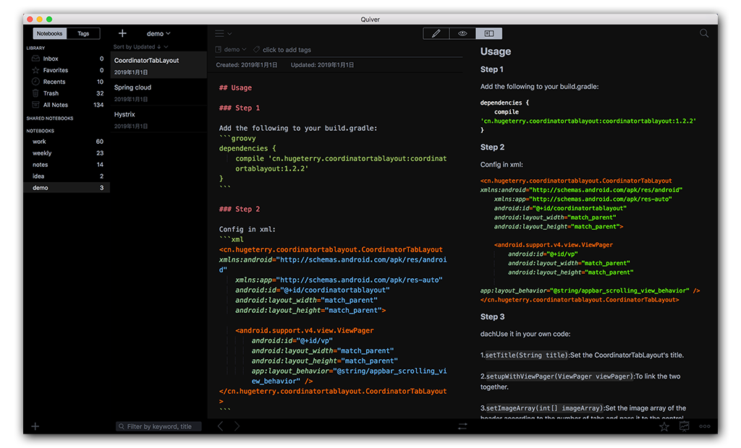This screenshot has height=448, width=741.
Task: Switch to side-by-side split view
Action: pyautogui.click(x=489, y=33)
